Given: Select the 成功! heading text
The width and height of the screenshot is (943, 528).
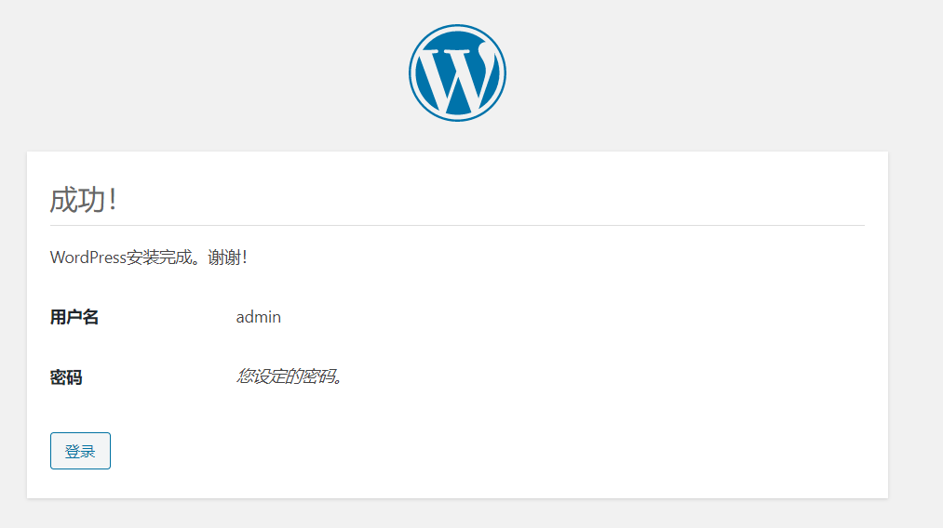Looking at the screenshot, I should pyautogui.click(x=83, y=200).
